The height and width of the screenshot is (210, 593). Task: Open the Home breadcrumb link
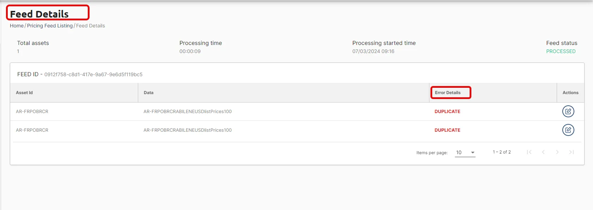[17, 26]
